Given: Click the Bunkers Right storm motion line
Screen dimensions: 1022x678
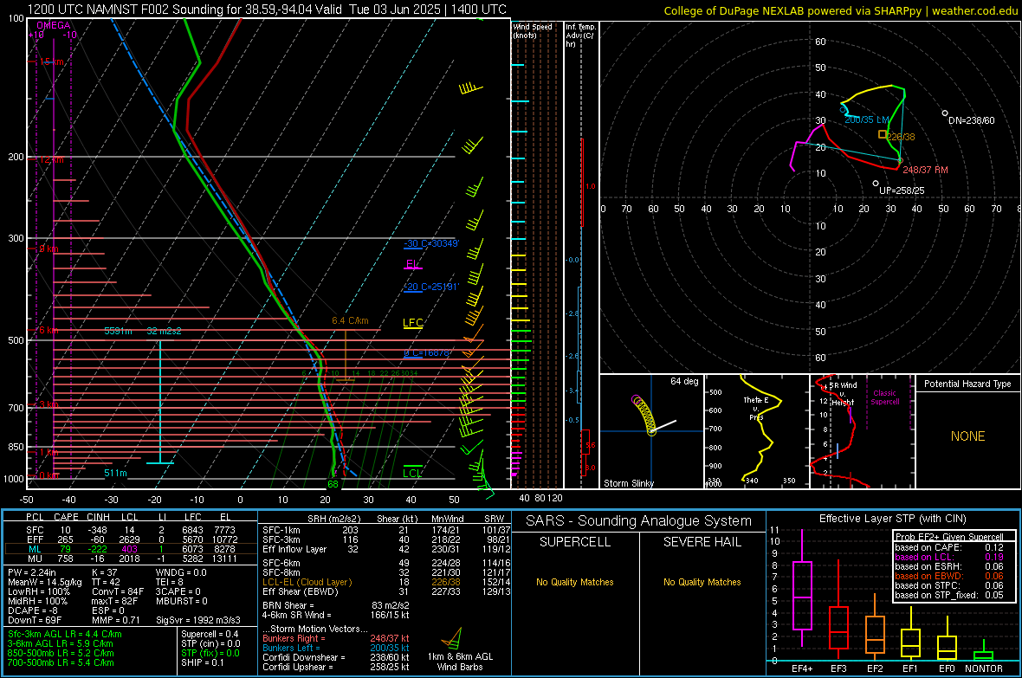Looking at the screenshot, I should tap(336, 639).
